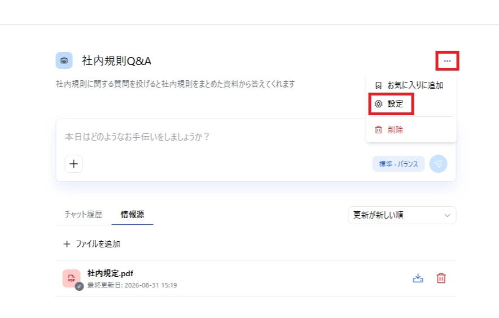499x318 pixels.
Task: Click the 社内規定.pdf file name
Action: [110, 273]
